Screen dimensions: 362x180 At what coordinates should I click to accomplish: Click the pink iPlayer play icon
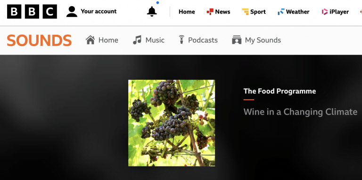325,11
